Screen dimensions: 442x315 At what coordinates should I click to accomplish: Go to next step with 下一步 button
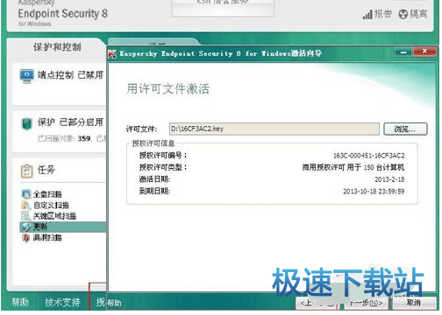[367, 303]
